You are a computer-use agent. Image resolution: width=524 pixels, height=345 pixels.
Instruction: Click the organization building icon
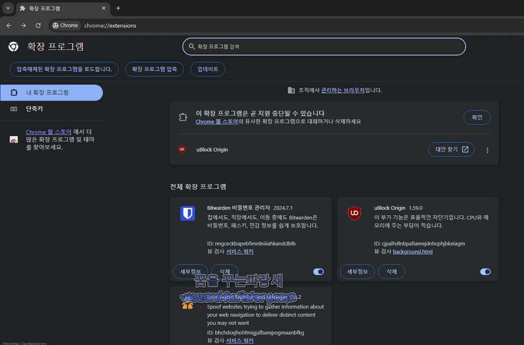(x=291, y=90)
